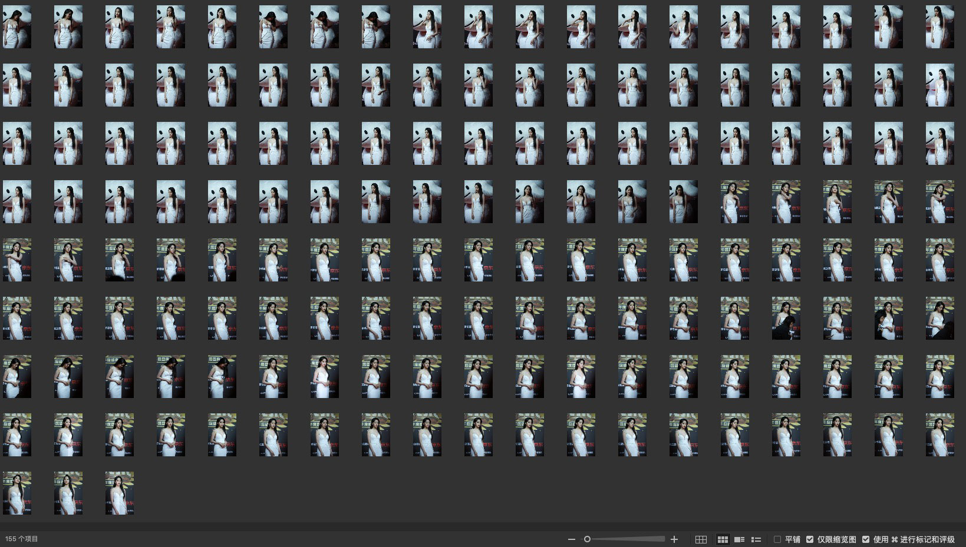The height and width of the screenshot is (547, 966).
Task: Toggle the grid lock icon
Action: tap(701, 539)
